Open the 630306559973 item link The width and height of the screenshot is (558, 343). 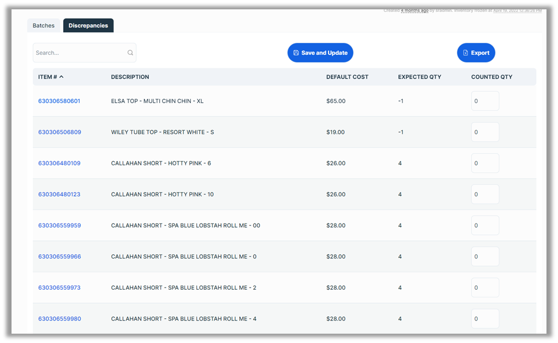click(59, 288)
